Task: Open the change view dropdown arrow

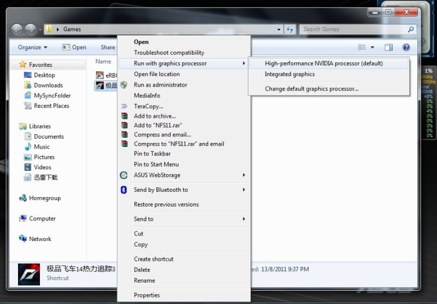Action: point(373,48)
